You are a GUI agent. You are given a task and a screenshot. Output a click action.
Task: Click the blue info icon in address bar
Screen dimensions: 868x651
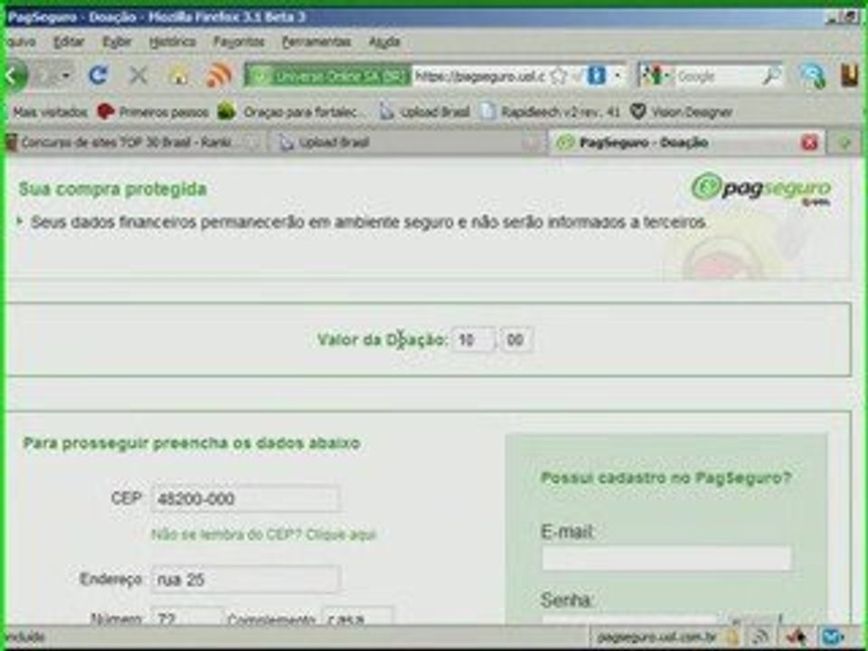point(596,75)
